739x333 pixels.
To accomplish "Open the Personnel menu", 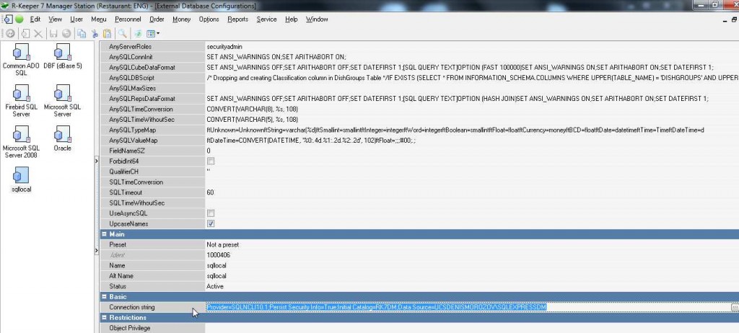I will [128, 19].
